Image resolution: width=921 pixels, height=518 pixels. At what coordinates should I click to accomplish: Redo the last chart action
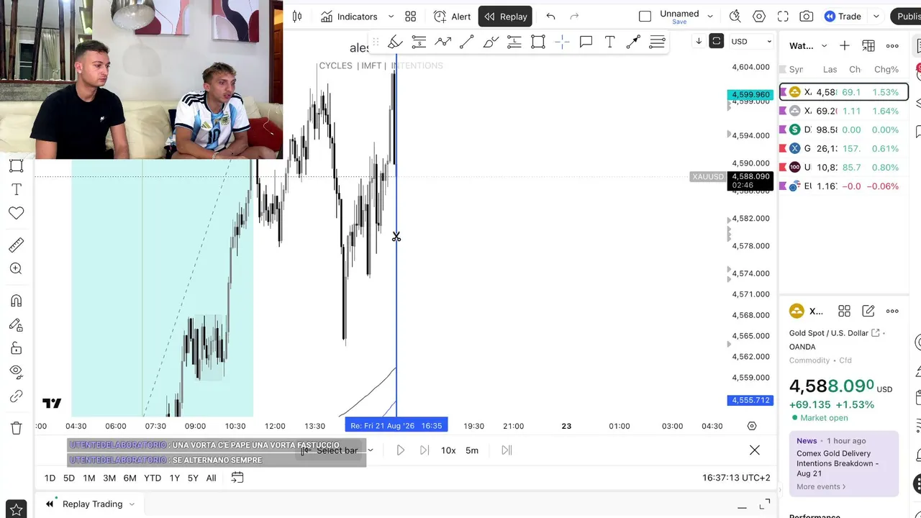[x=574, y=17]
